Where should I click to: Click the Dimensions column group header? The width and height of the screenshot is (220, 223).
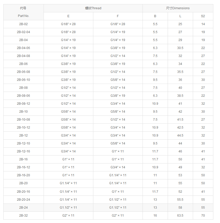pyautogui.click(x=178, y=8)
